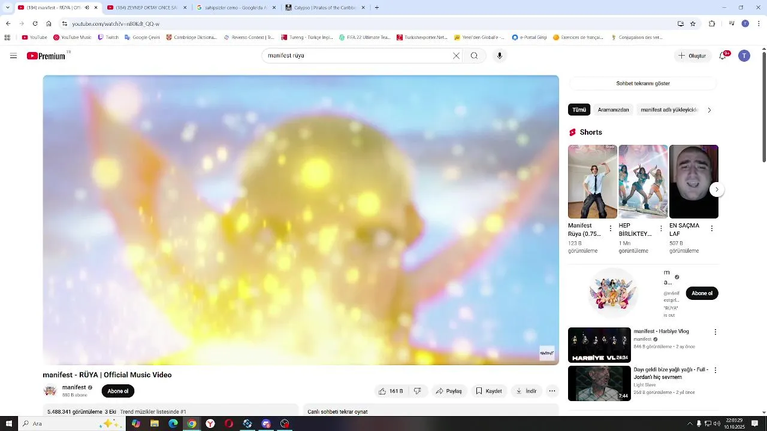This screenshot has height=431, width=767.
Task: Like the video showing 161 B
Action: (x=391, y=391)
